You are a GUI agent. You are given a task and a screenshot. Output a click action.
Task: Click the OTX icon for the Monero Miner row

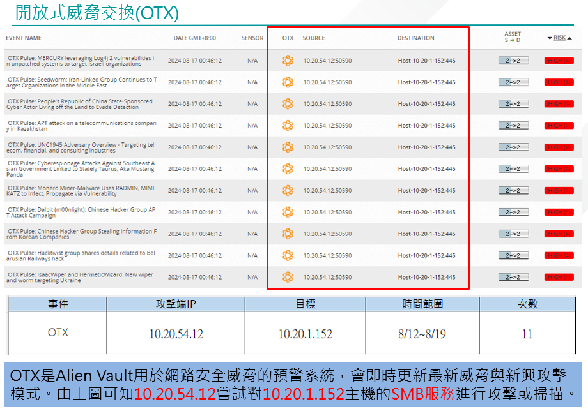point(288,191)
